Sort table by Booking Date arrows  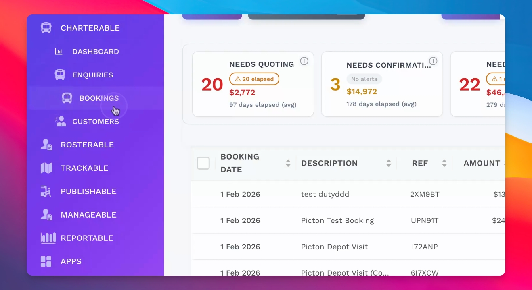pyautogui.click(x=288, y=163)
